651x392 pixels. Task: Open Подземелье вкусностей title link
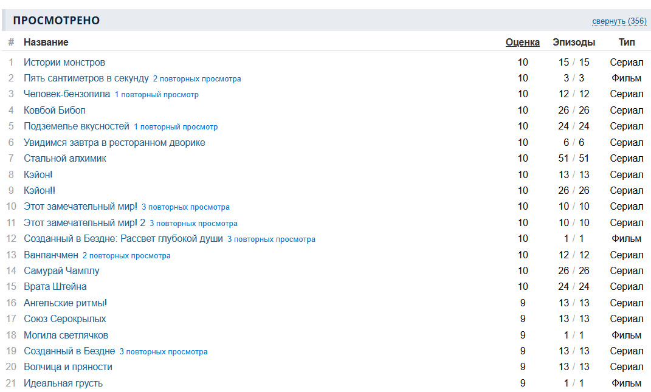[x=77, y=126]
